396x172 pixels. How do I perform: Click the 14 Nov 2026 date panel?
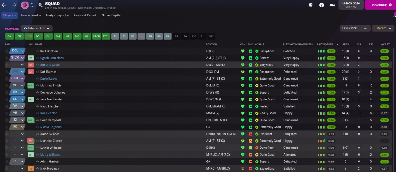(351, 5)
